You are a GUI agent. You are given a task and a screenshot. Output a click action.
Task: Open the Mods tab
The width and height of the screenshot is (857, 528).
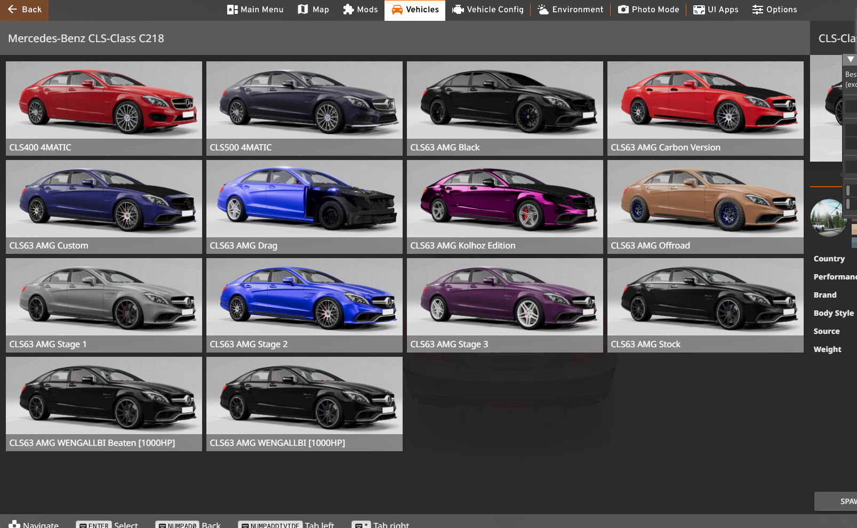click(x=360, y=10)
